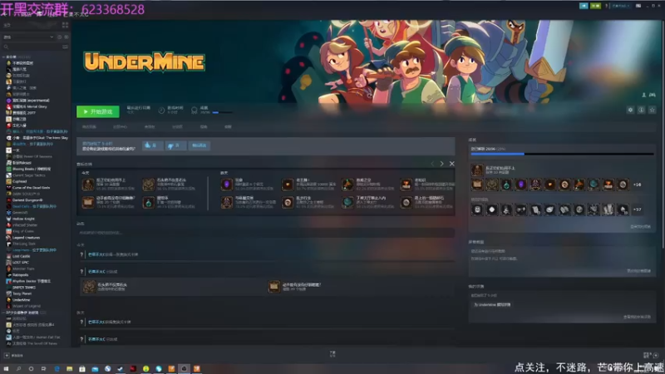Open achievement thumbnail in activity feed
The width and height of the screenshot is (665, 374).
point(89,287)
